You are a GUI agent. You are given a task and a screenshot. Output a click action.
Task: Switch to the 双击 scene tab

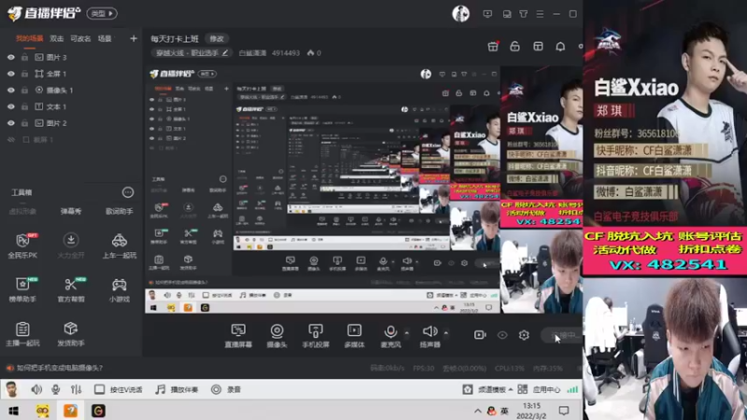(x=57, y=38)
